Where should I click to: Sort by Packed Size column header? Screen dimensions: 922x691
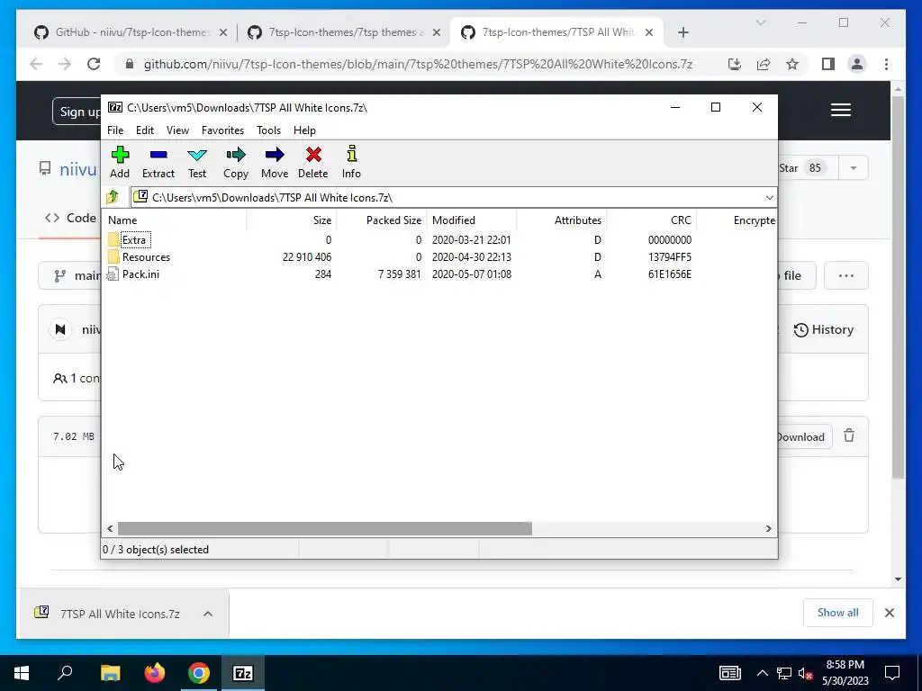click(381, 220)
